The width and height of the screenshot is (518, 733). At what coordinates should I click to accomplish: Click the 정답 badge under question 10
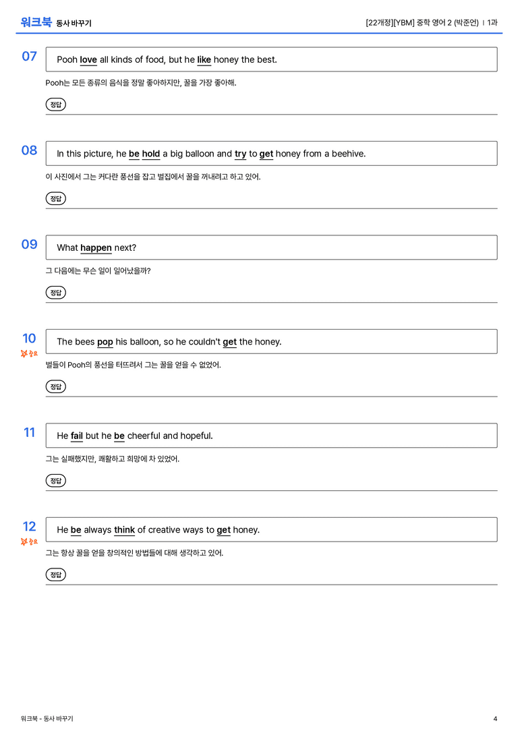coord(55,386)
